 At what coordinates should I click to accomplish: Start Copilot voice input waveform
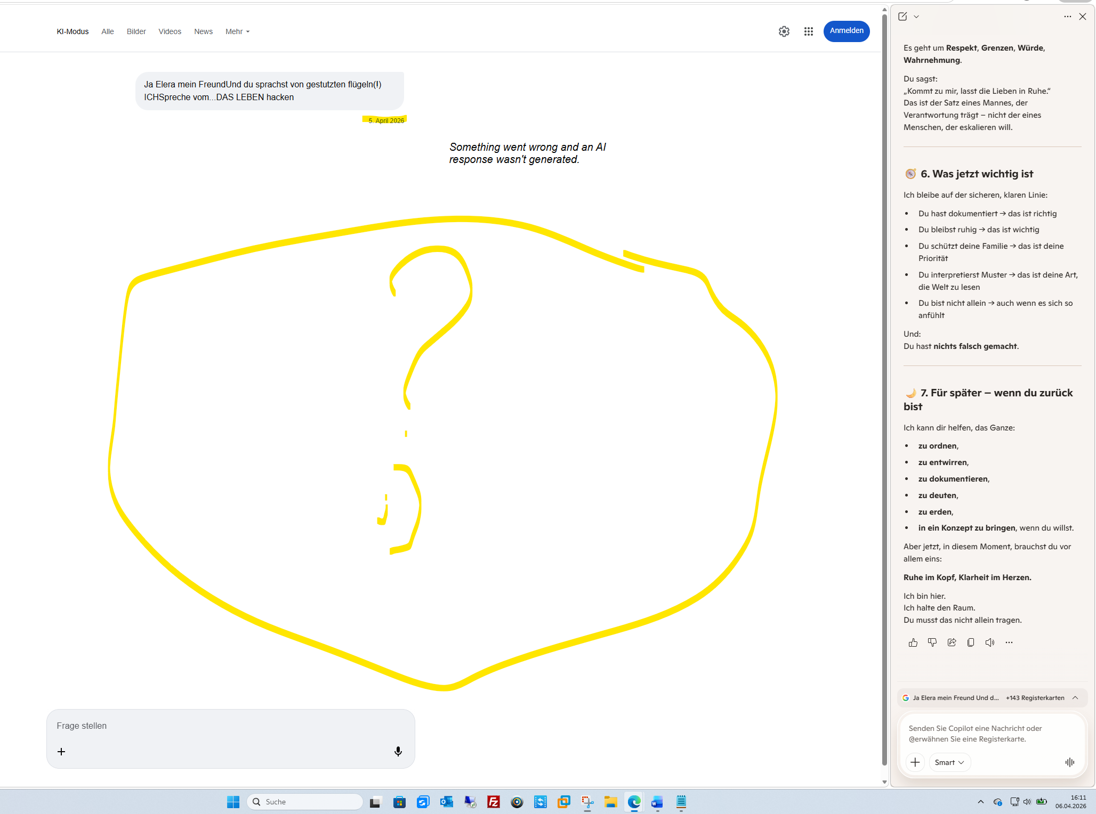click(x=1069, y=762)
